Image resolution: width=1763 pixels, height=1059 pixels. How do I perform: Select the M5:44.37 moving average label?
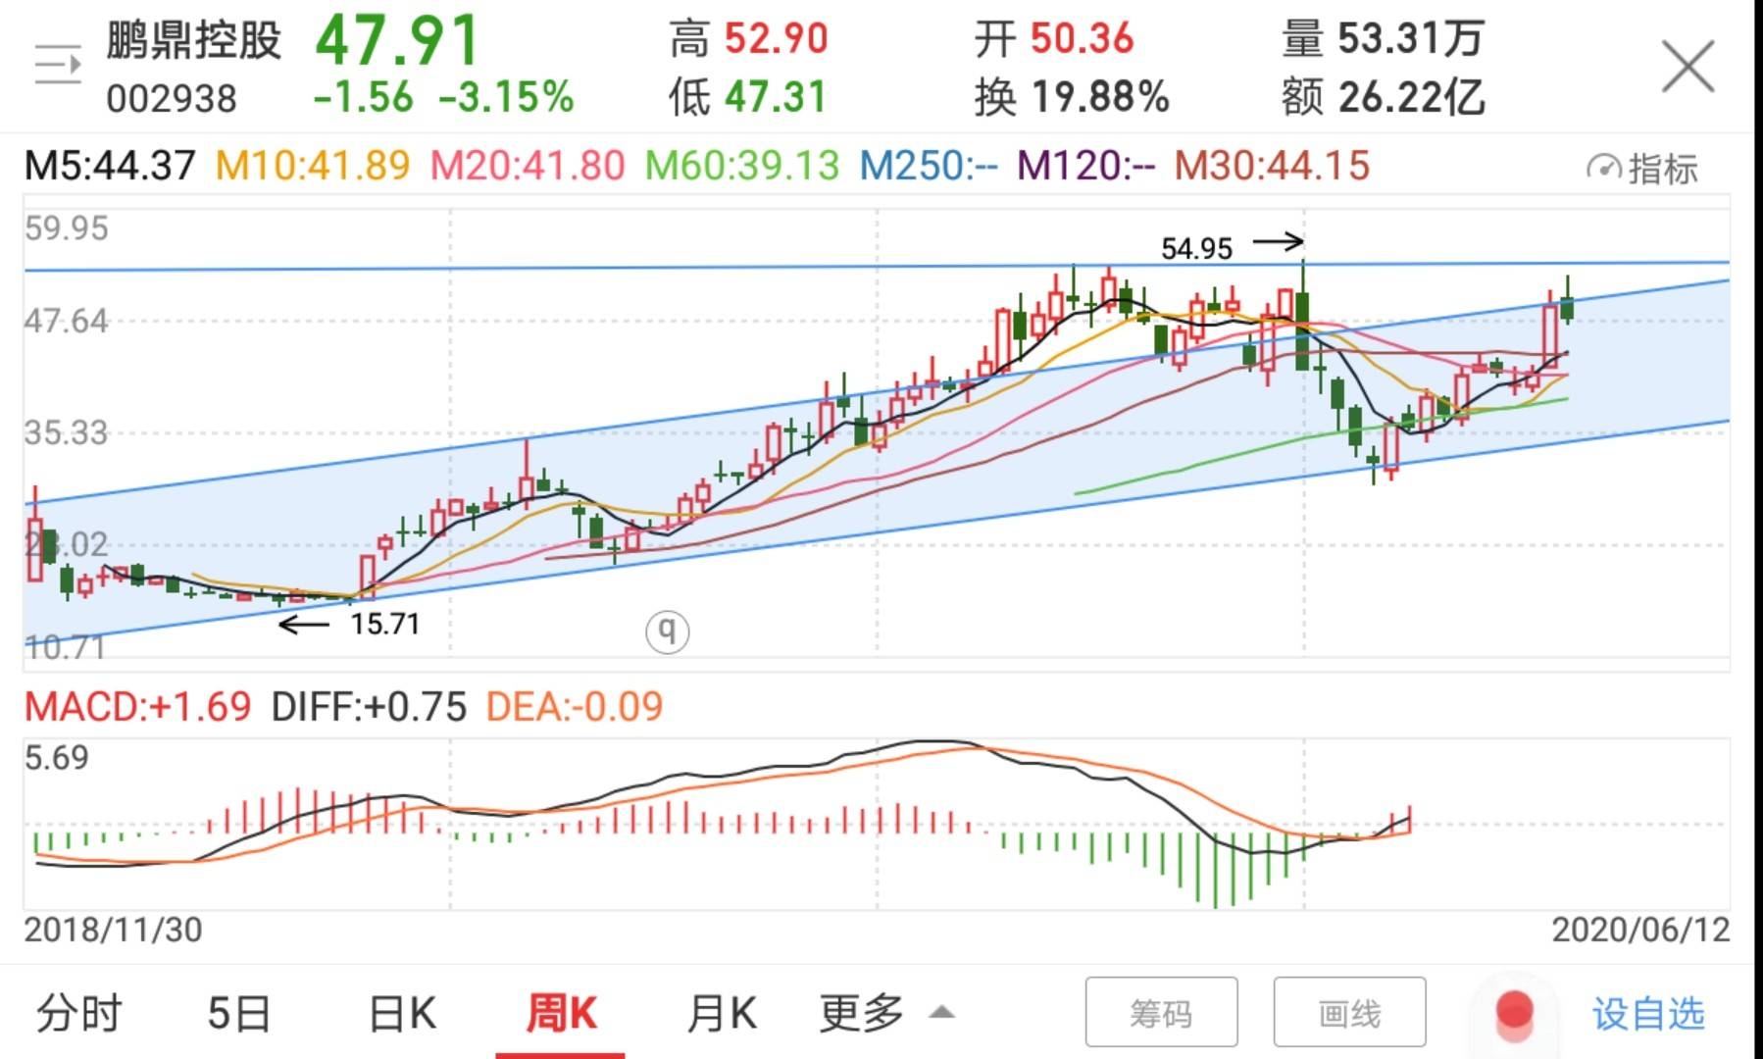(110, 166)
